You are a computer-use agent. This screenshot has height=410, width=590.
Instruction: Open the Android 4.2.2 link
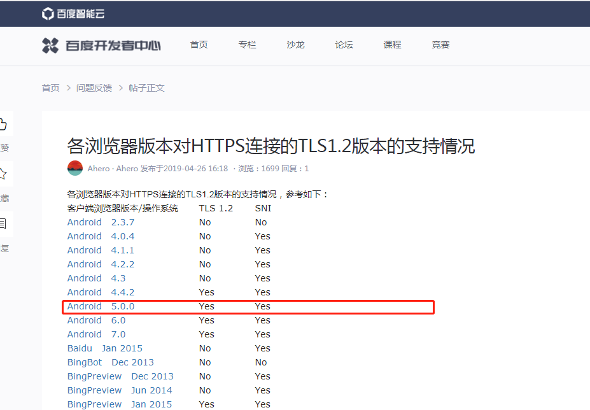(x=101, y=264)
